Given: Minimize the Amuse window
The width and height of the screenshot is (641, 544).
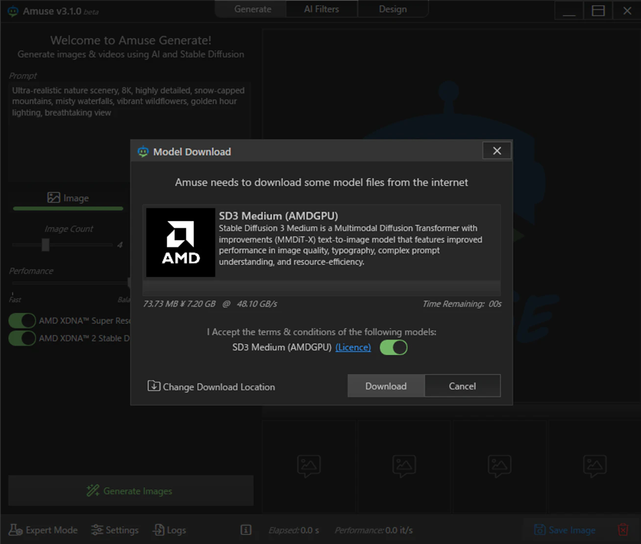Looking at the screenshot, I should 569,11.
